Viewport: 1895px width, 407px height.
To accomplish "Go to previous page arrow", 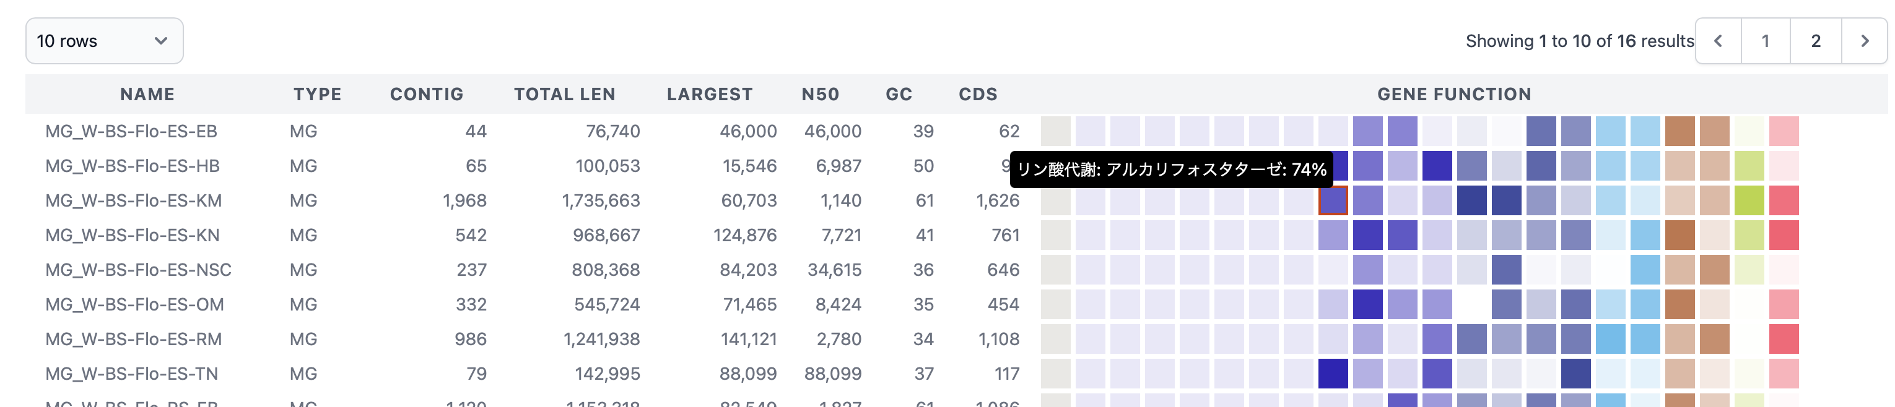I will click(1718, 41).
